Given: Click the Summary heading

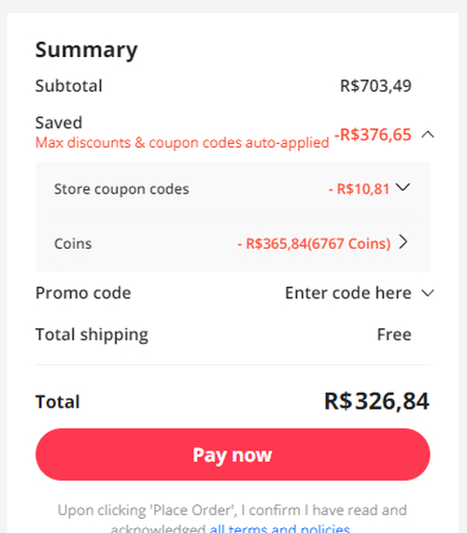Looking at the screenshot, I should [87, 50].
